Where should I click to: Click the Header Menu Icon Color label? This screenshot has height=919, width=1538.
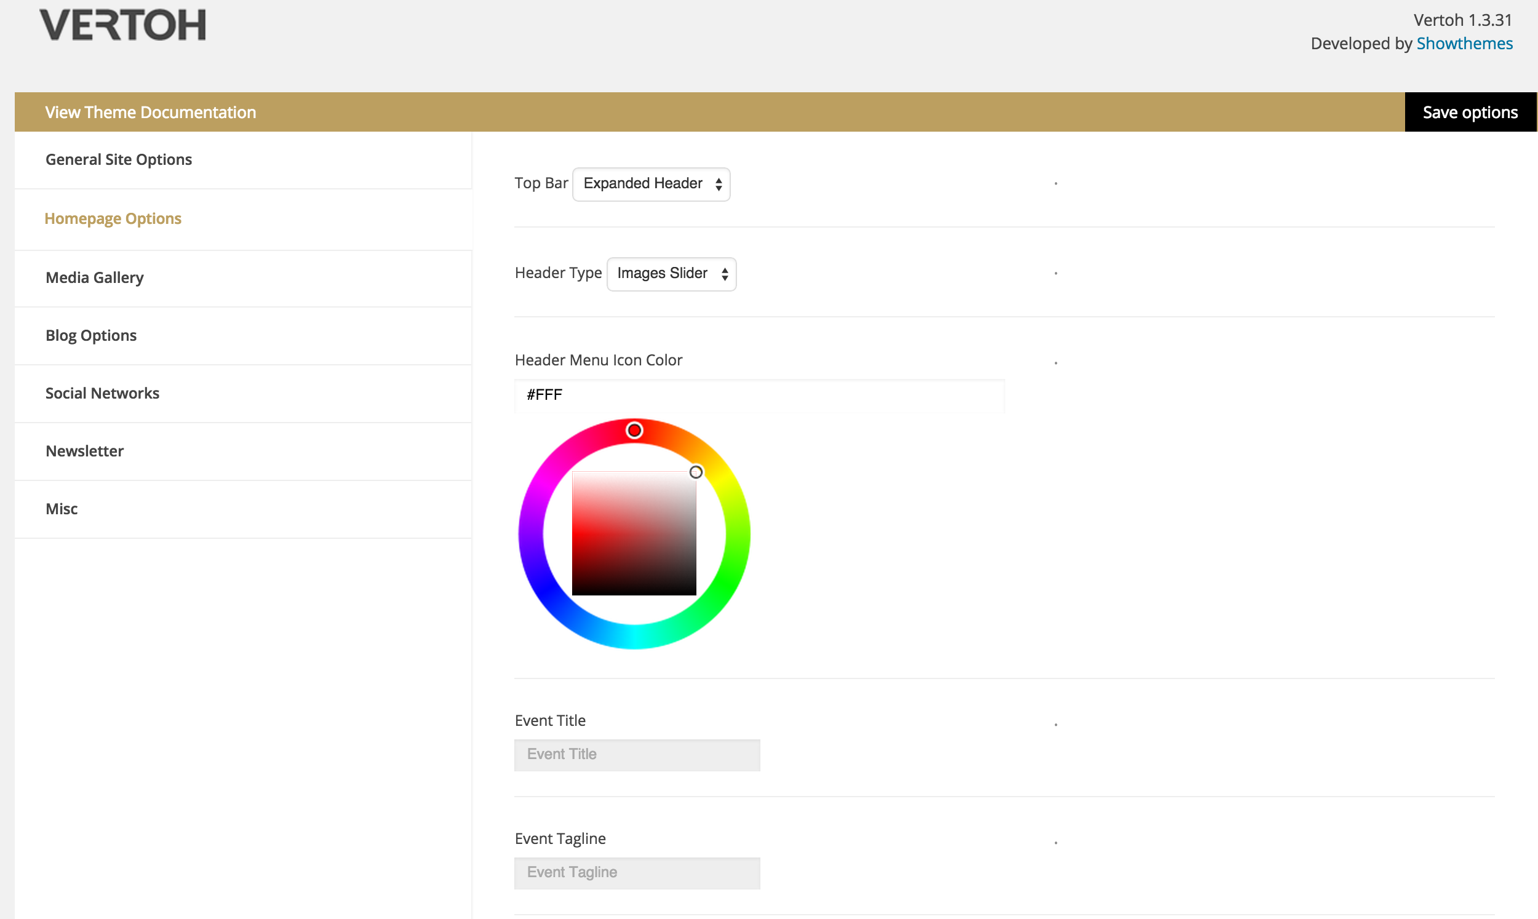click(598, 360)
